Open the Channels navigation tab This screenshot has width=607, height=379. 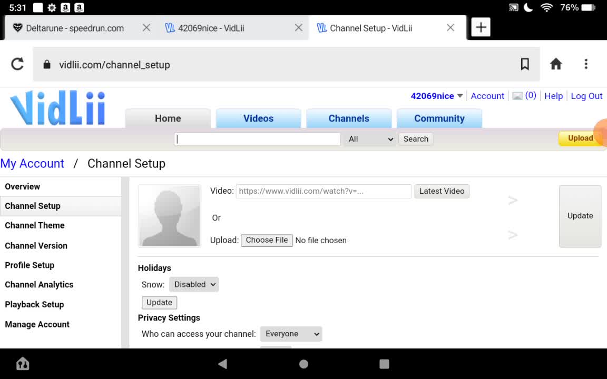pyautogui.click(x=349, y=118)
